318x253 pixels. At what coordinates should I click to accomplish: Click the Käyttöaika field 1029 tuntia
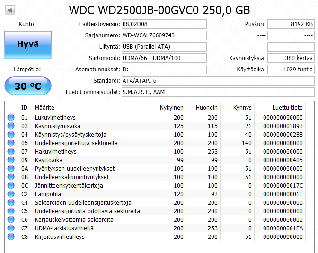click(x=291, y=70)
